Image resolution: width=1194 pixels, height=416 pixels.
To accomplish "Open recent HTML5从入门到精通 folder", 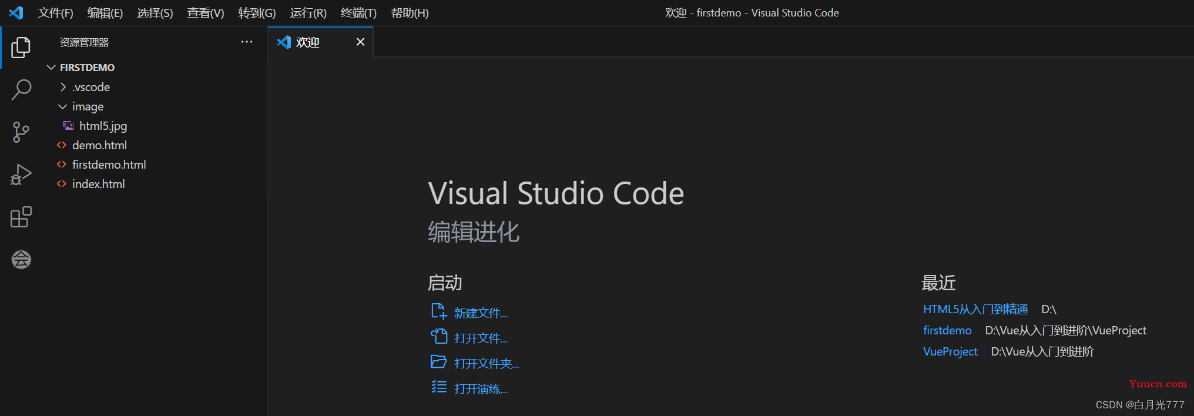I will coord(975,309).
